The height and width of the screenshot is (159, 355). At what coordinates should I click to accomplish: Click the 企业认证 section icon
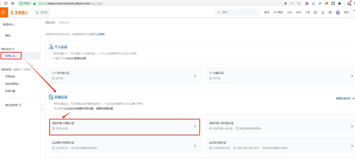pos(51,97)
